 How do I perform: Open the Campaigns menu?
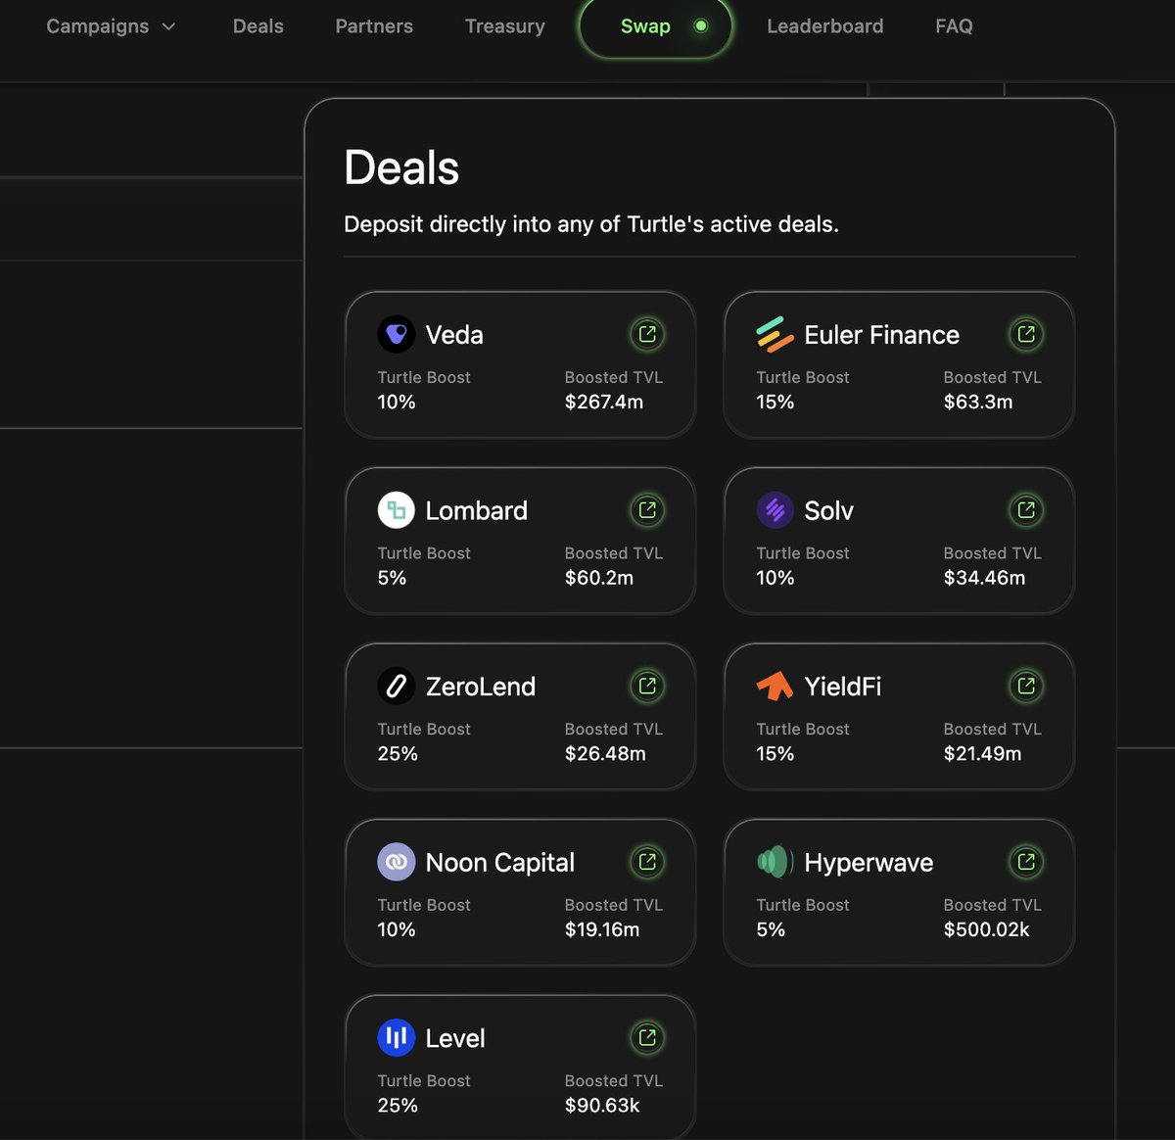[111, 26]
